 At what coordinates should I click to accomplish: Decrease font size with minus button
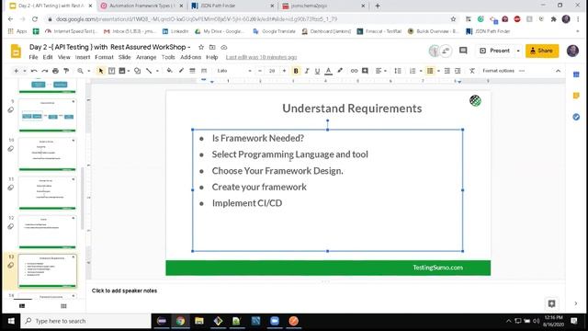coord(259,71)
